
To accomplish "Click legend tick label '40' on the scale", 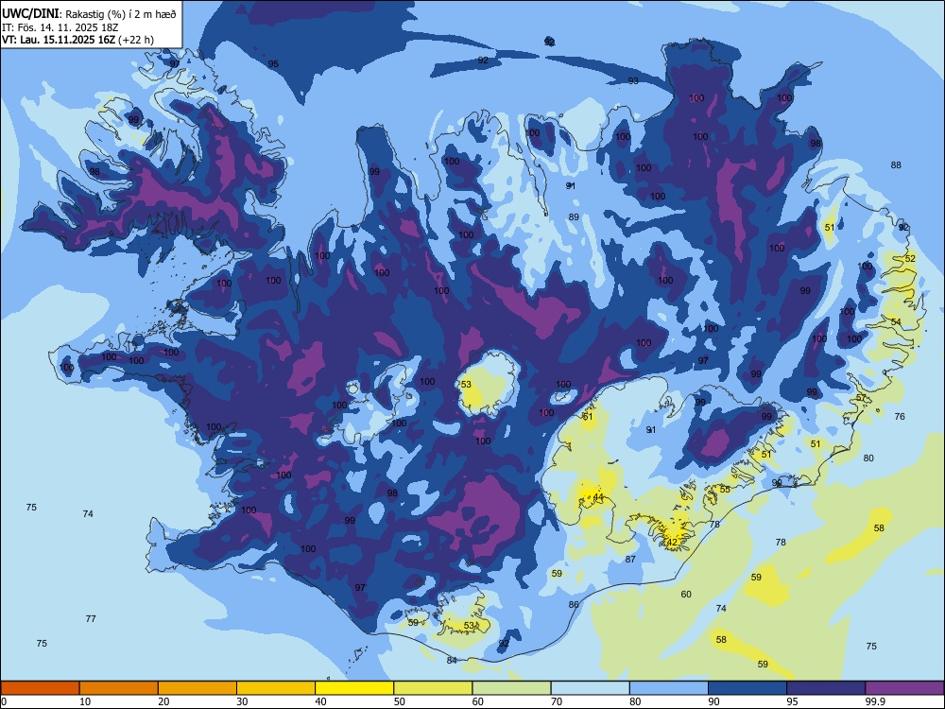I will point(320,701).
